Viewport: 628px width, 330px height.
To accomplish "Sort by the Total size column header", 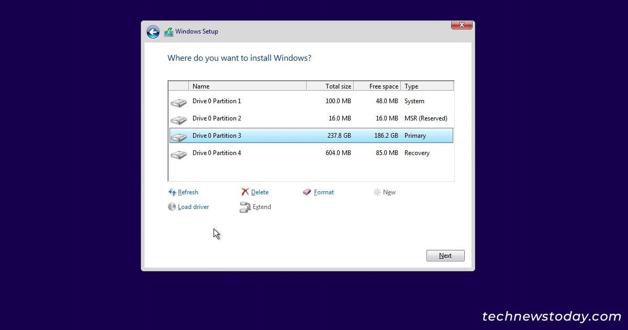I will coord(330,86).
